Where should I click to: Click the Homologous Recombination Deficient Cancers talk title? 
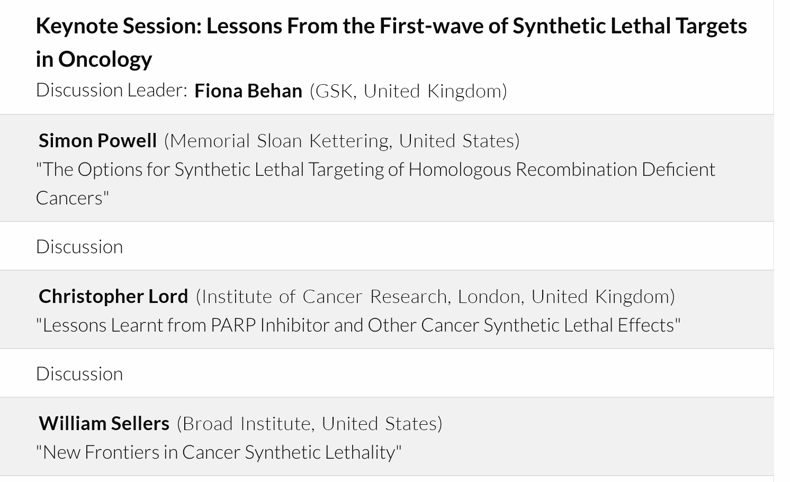[x=375, y=169]
